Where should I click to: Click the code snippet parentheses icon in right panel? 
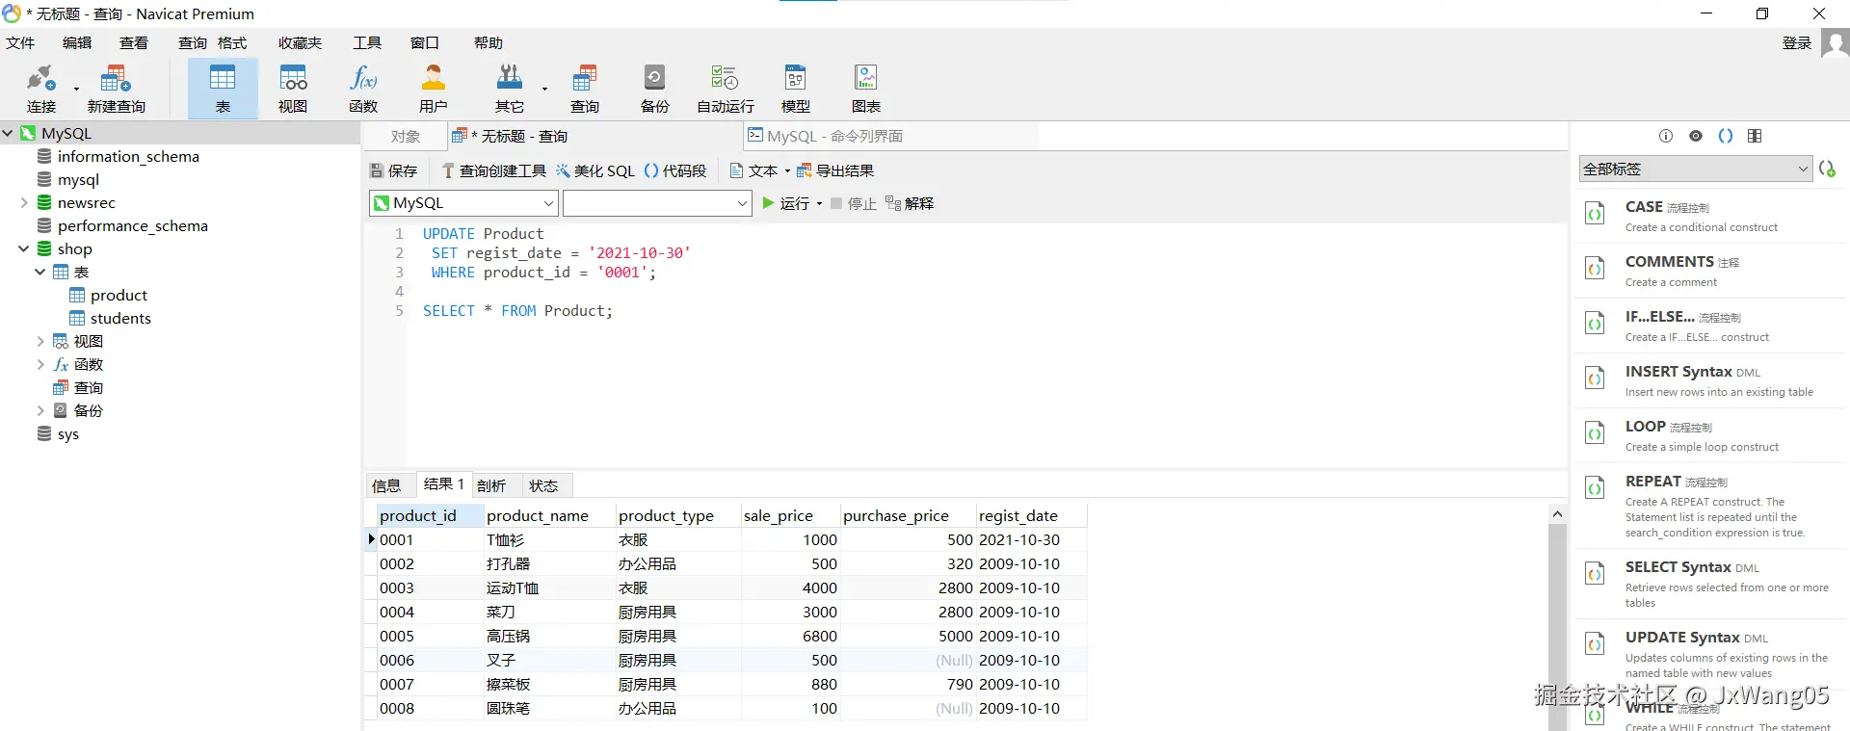(x=1726, y=136)
